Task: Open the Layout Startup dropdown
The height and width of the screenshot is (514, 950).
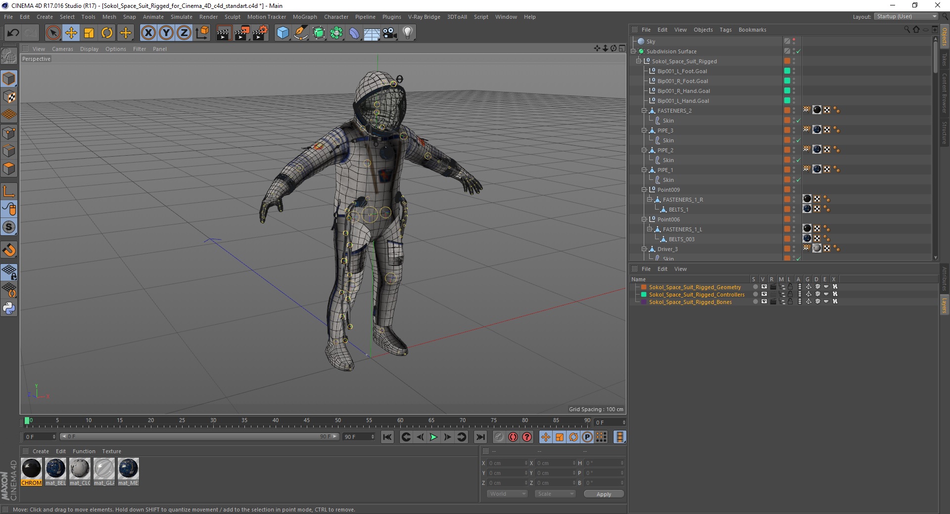Action: (906, 16)
